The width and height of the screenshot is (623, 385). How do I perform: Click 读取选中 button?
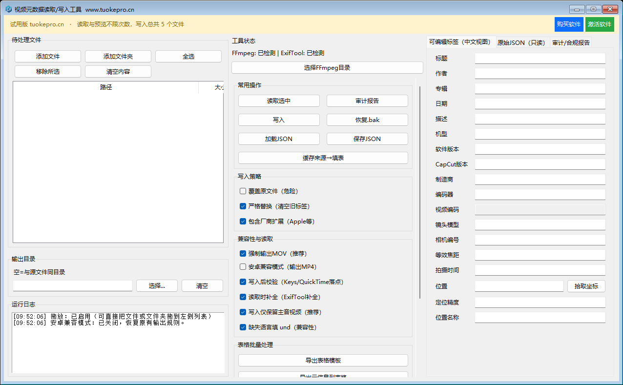coord(279,101)
